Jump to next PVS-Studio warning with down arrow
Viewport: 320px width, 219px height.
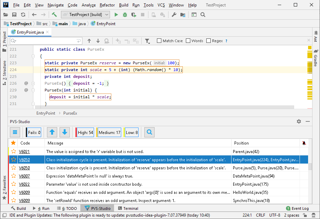[65, 132]
